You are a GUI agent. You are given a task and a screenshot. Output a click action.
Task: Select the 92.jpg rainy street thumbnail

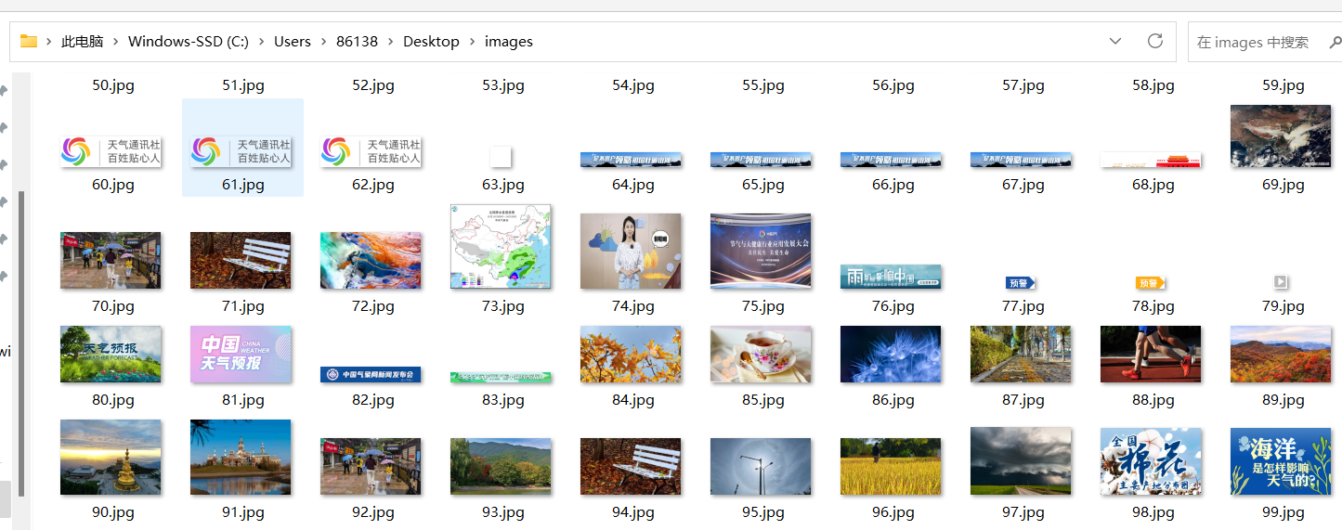point(371,466)
